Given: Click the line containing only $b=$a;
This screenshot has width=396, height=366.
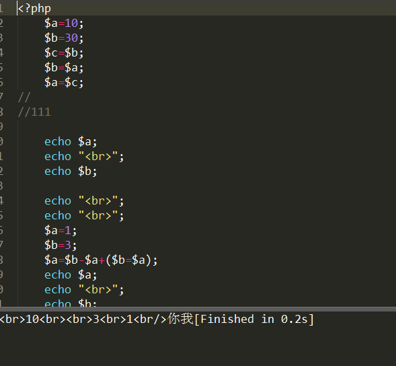Looking at the screenshot, I should [64, 67].
